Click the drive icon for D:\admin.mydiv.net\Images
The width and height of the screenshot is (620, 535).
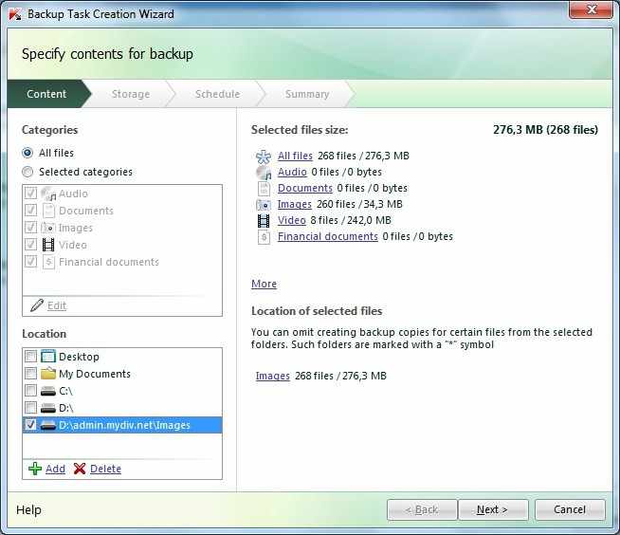click(48, 425)
